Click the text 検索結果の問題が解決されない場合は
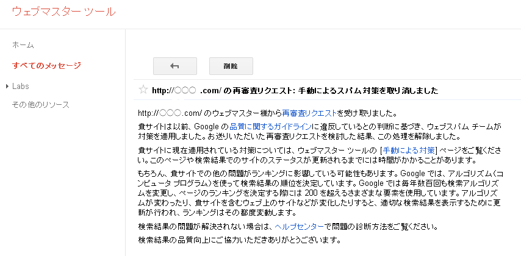521x256 pixels. coord(205,227)
